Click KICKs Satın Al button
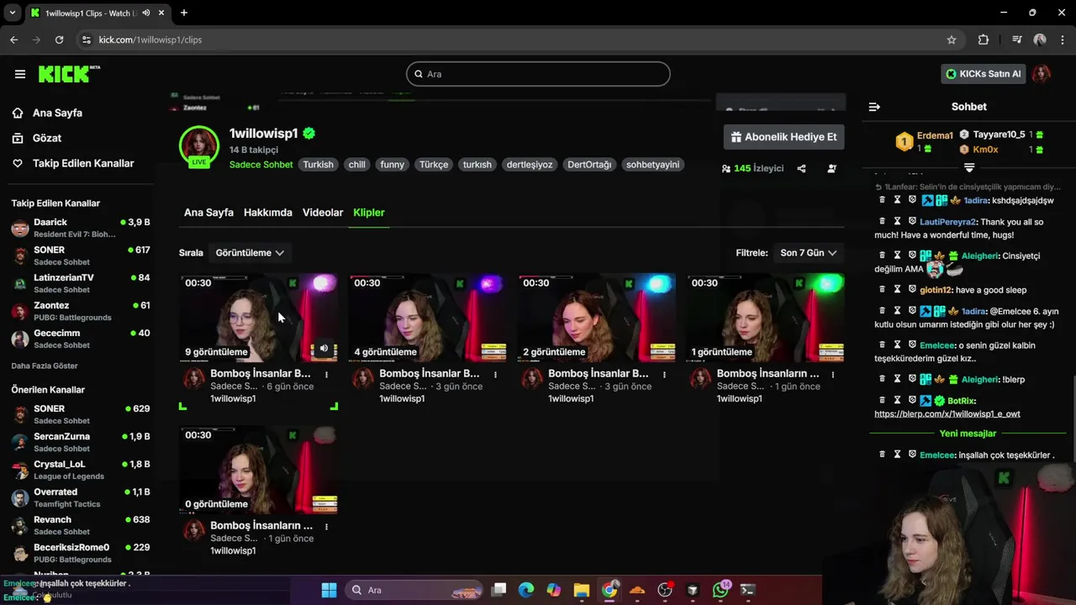Screen dimensions: 1076x605 [984, 74]
